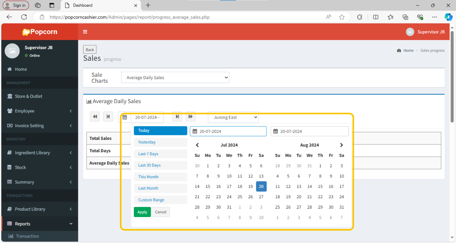Toggle browser split screen icon

pos(376,17)
